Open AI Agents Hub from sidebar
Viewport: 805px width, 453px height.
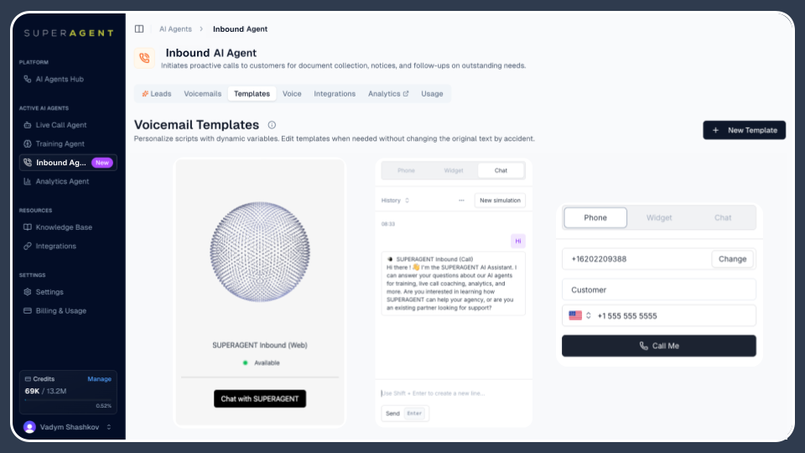tap(59, 79)
